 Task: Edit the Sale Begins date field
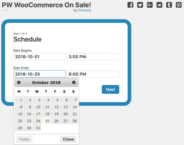click(x=40, y=57)
